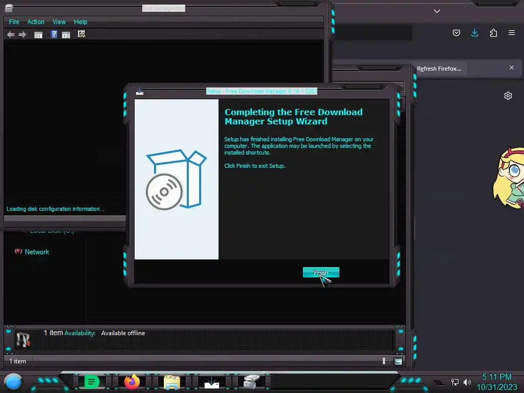Switch Explorer to details view icon
Screen dimensions: 524x393
(384, 361)
